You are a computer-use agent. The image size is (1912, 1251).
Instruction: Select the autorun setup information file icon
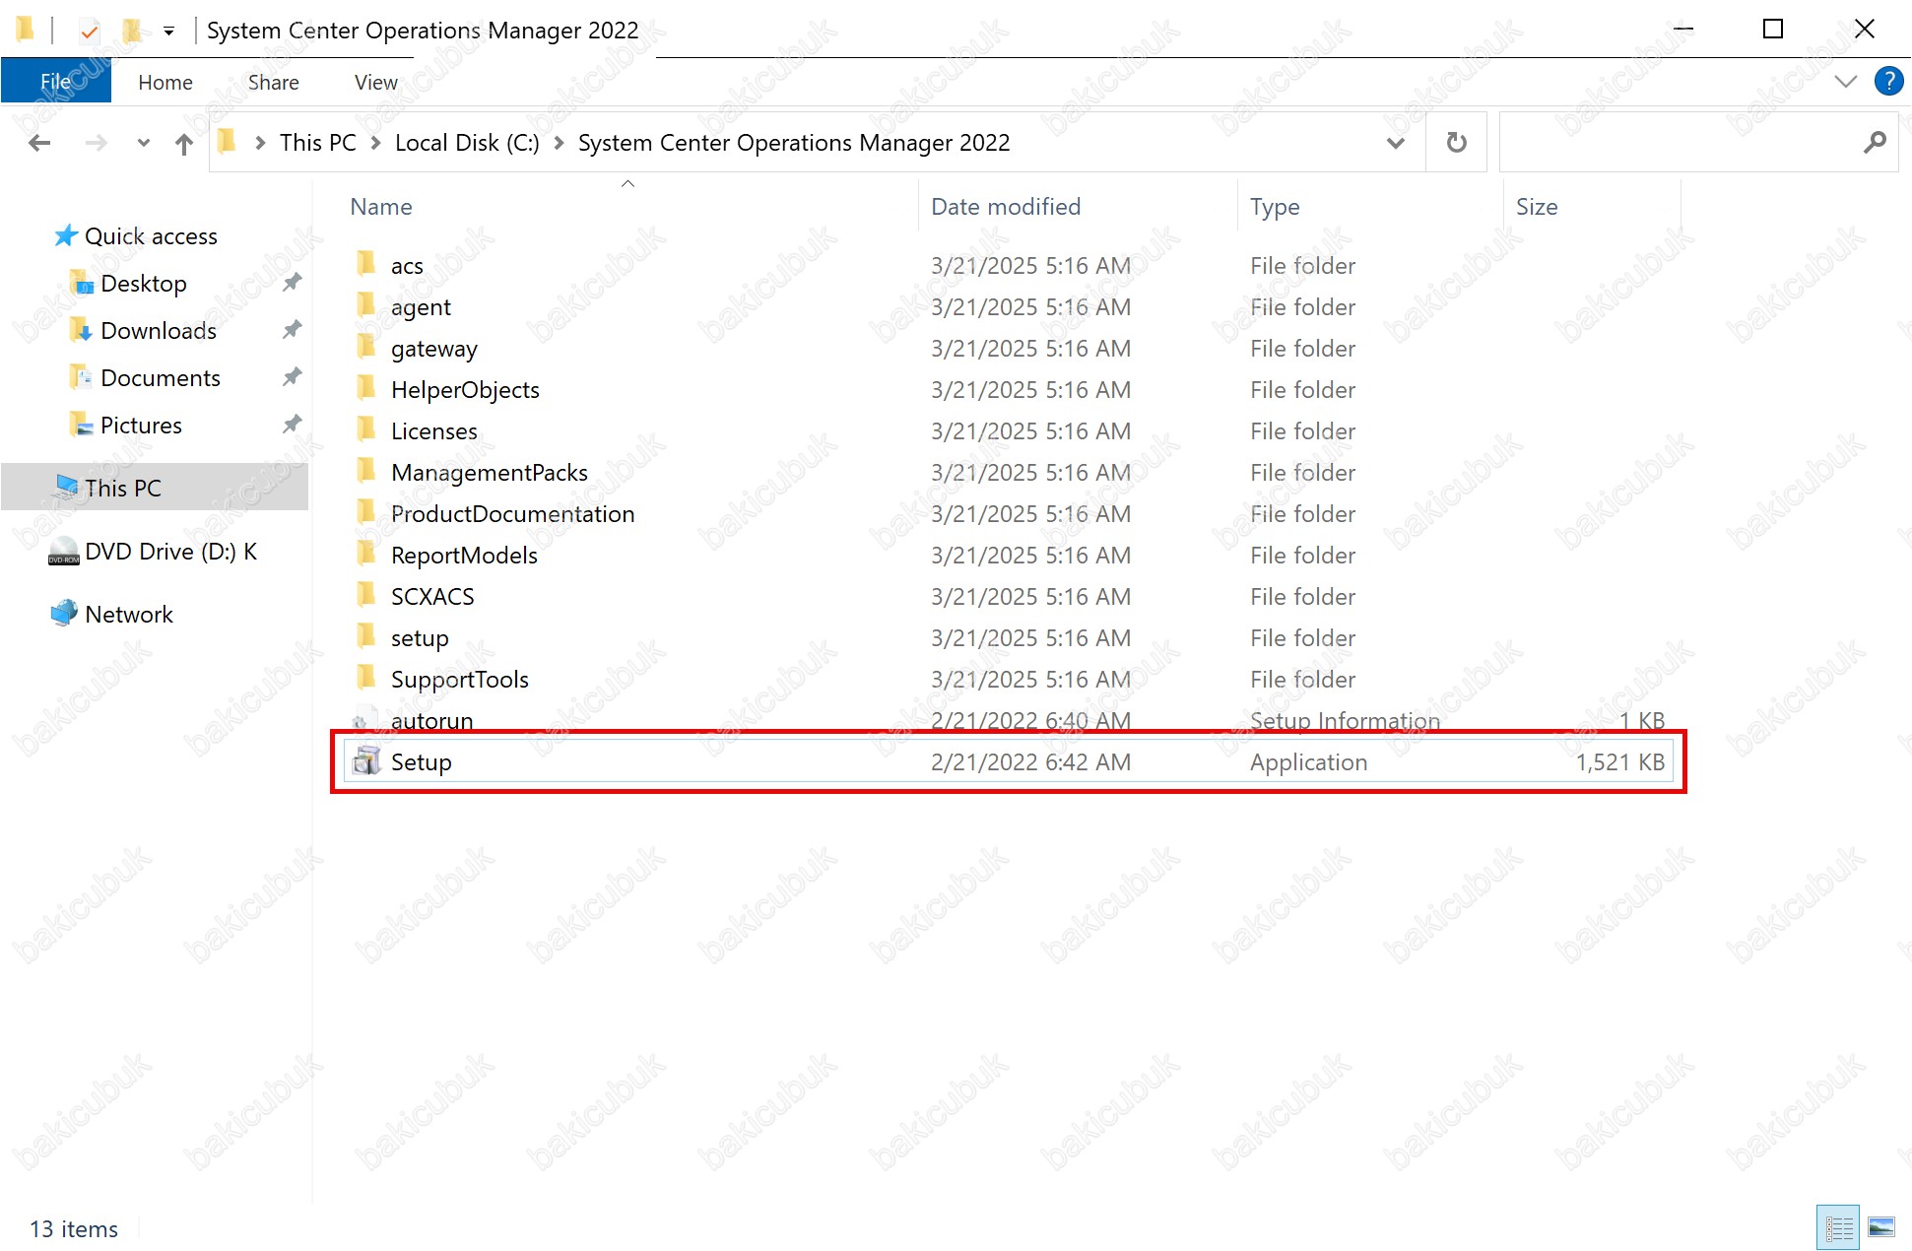pos(366,721)
